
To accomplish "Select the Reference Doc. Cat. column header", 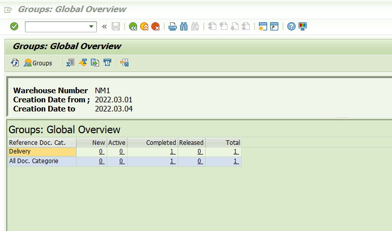I will click(42, 142).
